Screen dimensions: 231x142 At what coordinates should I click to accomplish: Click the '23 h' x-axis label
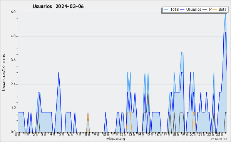click(219, 135)
